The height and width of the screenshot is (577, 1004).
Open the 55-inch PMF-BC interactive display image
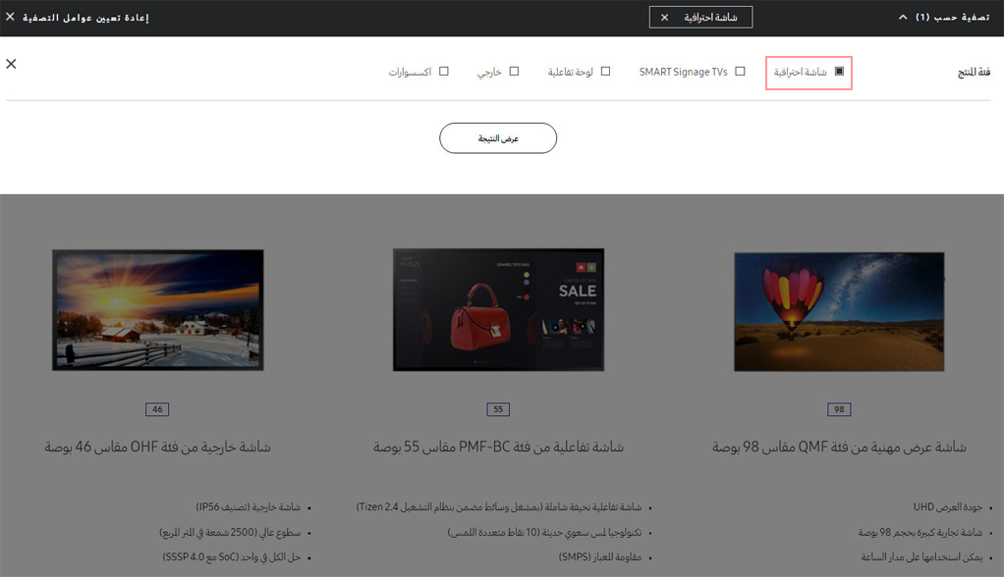click(498, 310)
